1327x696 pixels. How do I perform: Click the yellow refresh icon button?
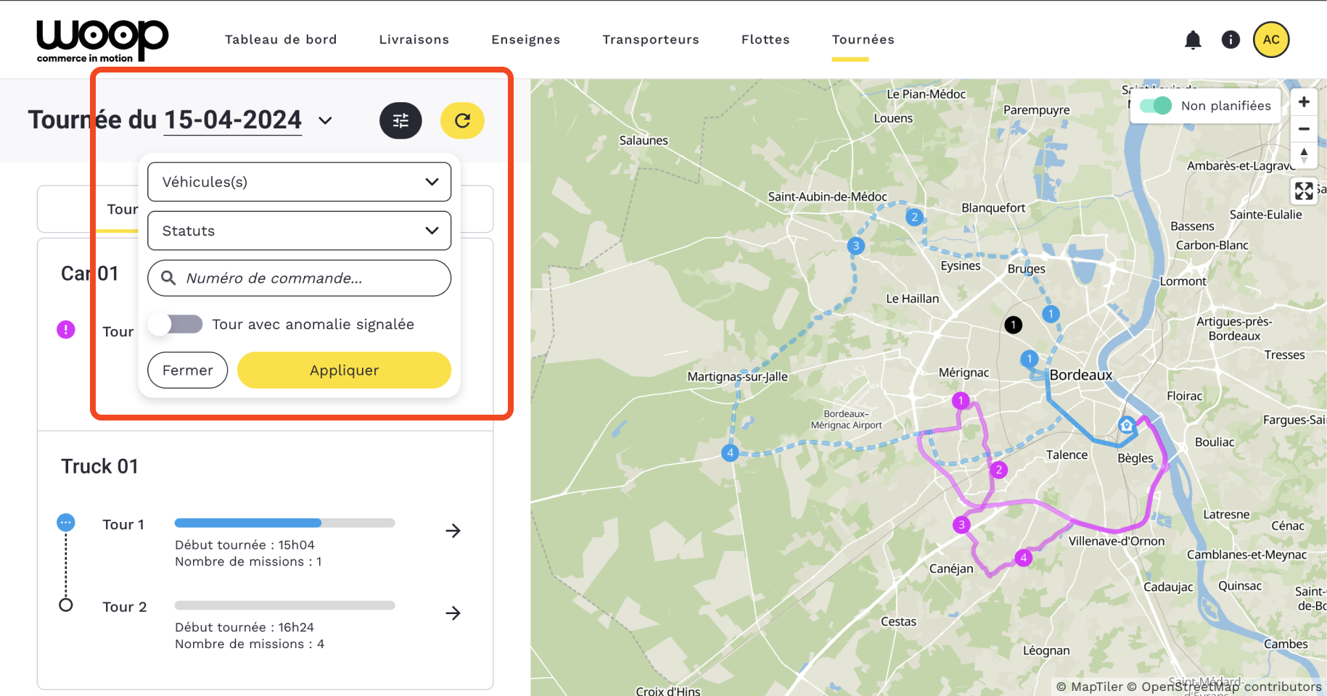coord(462,121)
